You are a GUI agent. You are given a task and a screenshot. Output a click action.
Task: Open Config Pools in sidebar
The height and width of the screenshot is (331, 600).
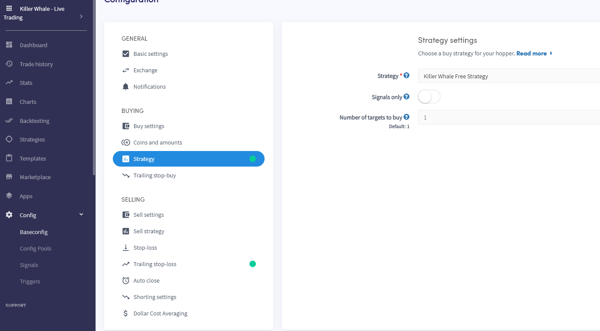(35, 248)
